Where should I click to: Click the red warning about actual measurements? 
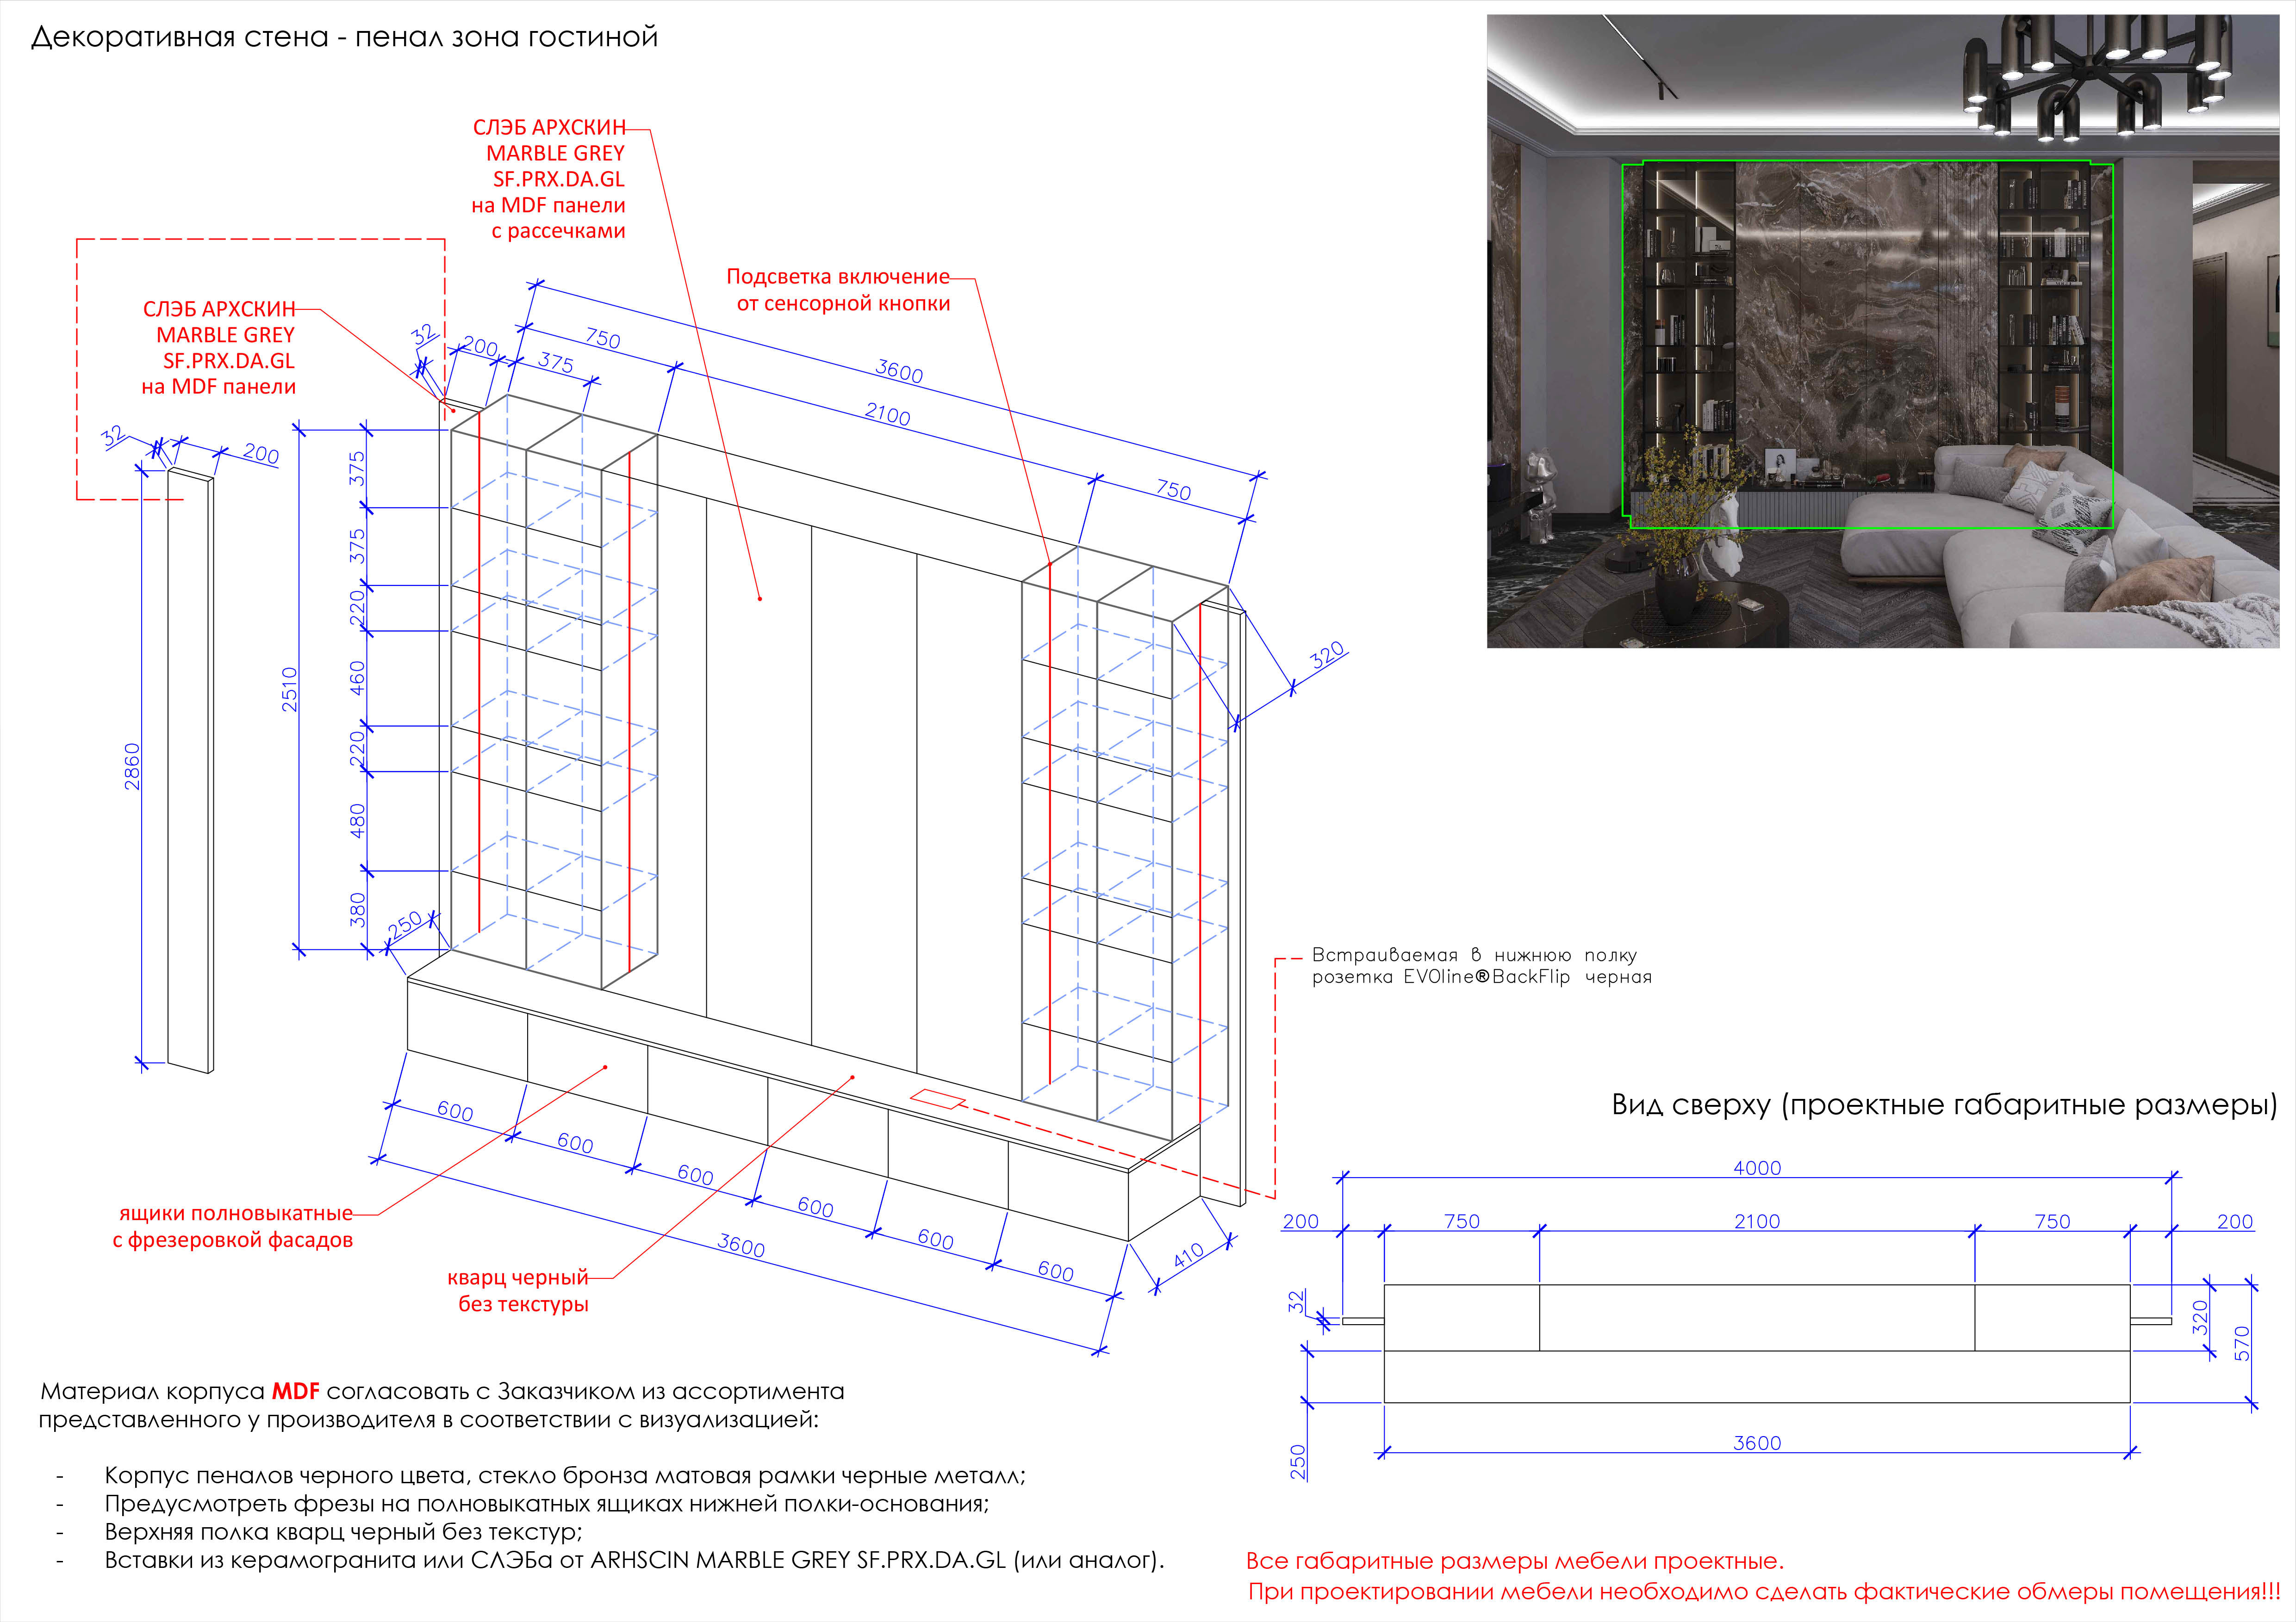tap(1764, 1592)
